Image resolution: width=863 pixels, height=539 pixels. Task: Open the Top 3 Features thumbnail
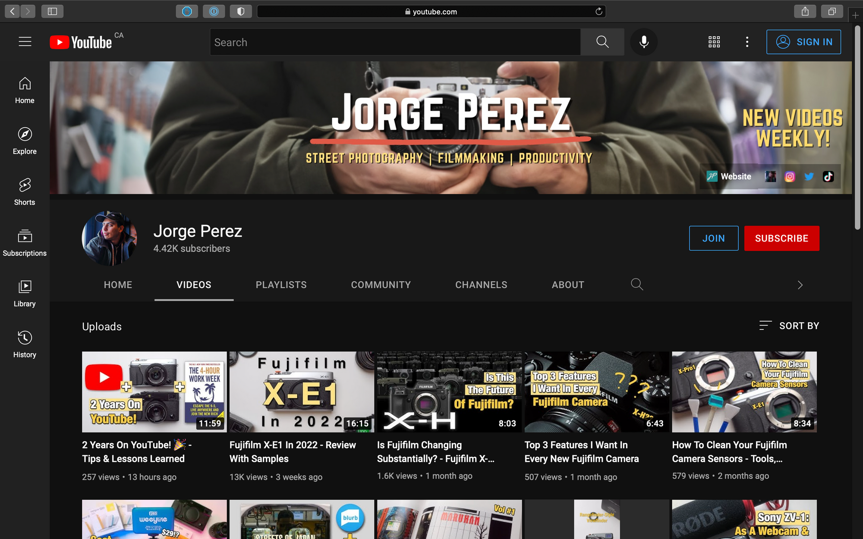pyautogui.click(x=597, y=392)
